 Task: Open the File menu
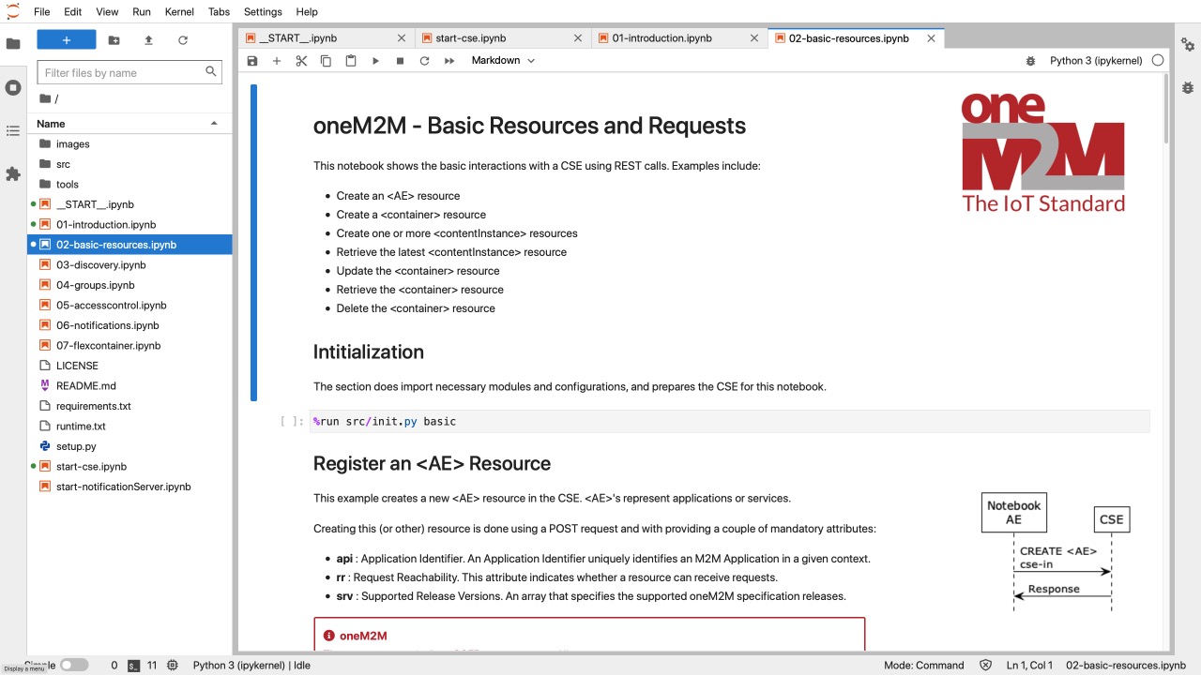click(42, 12)
